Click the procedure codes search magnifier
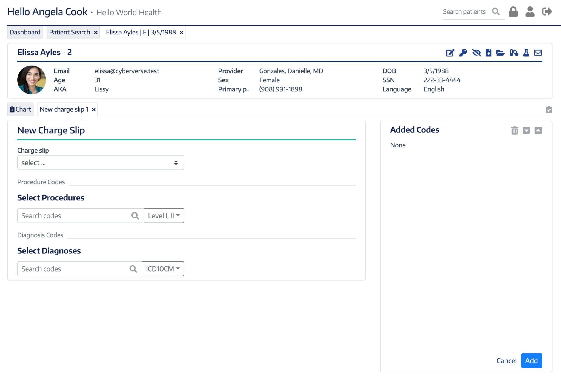Image resolution: width=561 pixels, height=379 pixels. [135, 216]
